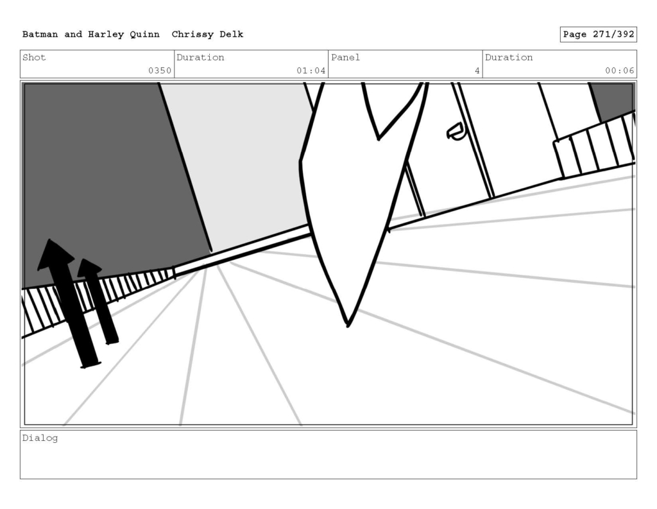Click the title text 'Batman and Harley Quinn'
The width and height of the screenshot is (657, 509).
point(91,35)
